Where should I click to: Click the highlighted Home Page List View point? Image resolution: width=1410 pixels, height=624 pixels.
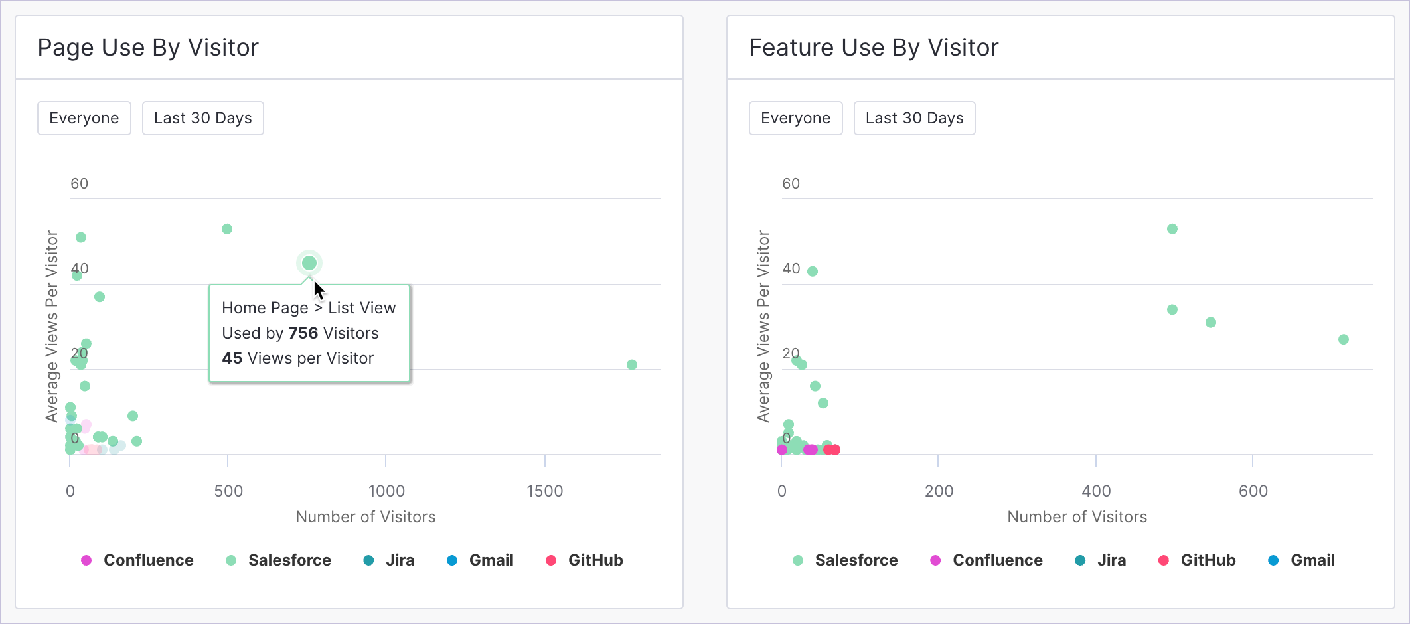[309, 263]
